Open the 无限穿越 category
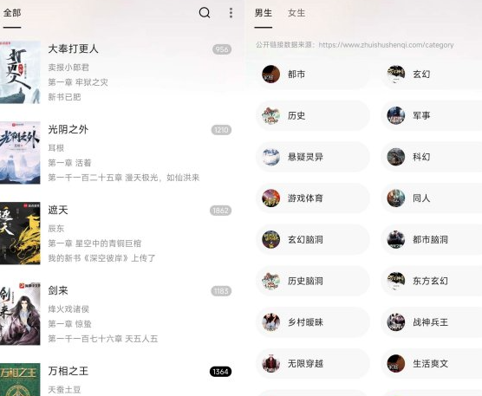Viewport: 482px width, 396px height. 313,364
